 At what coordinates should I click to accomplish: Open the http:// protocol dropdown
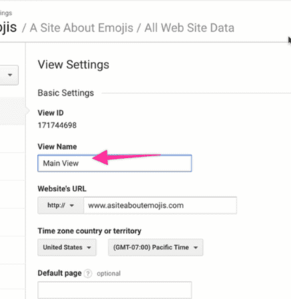tap(61, 206)
